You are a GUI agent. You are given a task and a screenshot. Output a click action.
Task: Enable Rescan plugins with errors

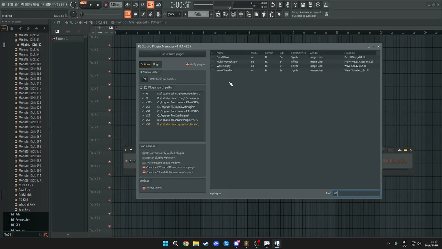coord(144,158)
